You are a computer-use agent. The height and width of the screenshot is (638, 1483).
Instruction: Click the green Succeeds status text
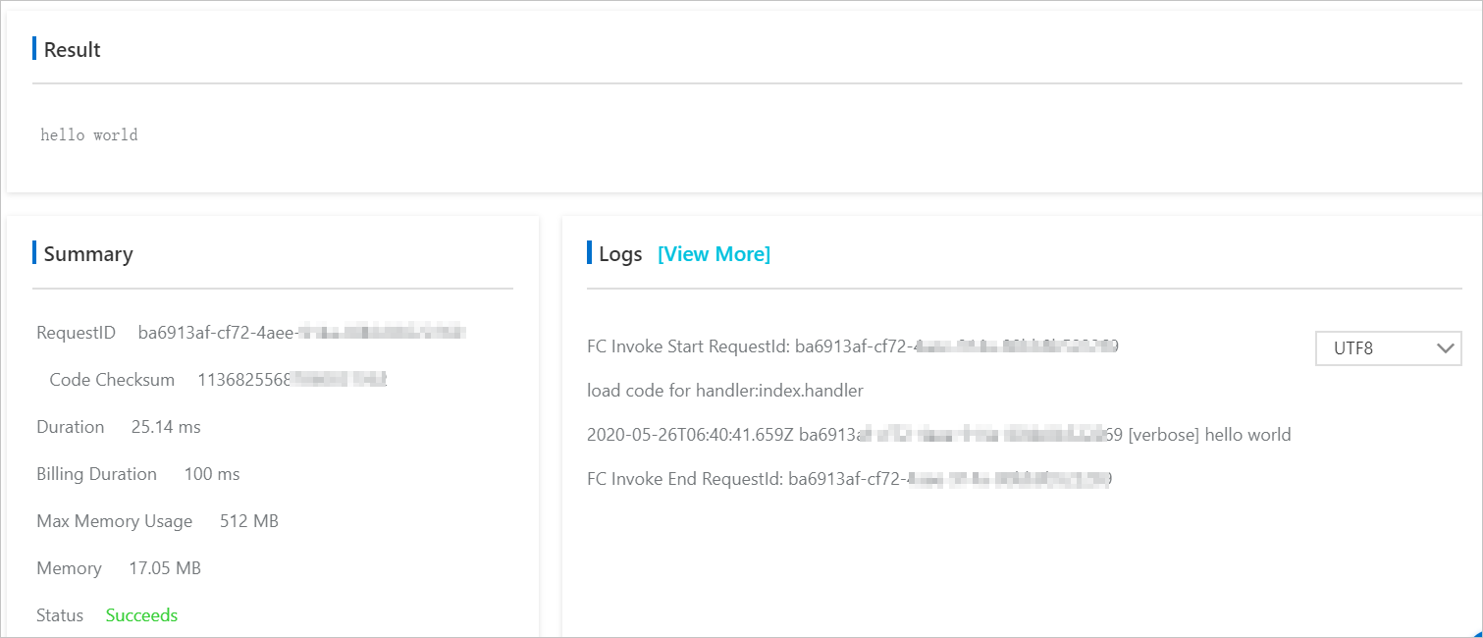point(141,615)
